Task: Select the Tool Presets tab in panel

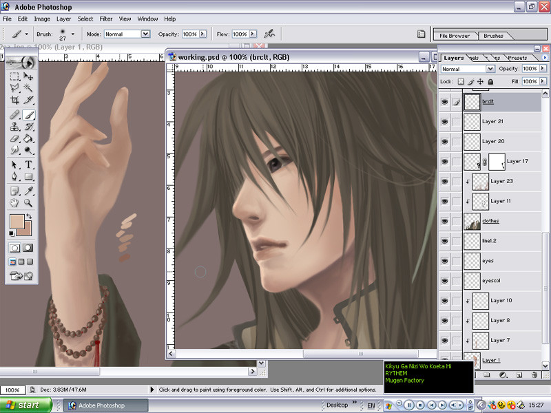Action: tap(517, 58)
